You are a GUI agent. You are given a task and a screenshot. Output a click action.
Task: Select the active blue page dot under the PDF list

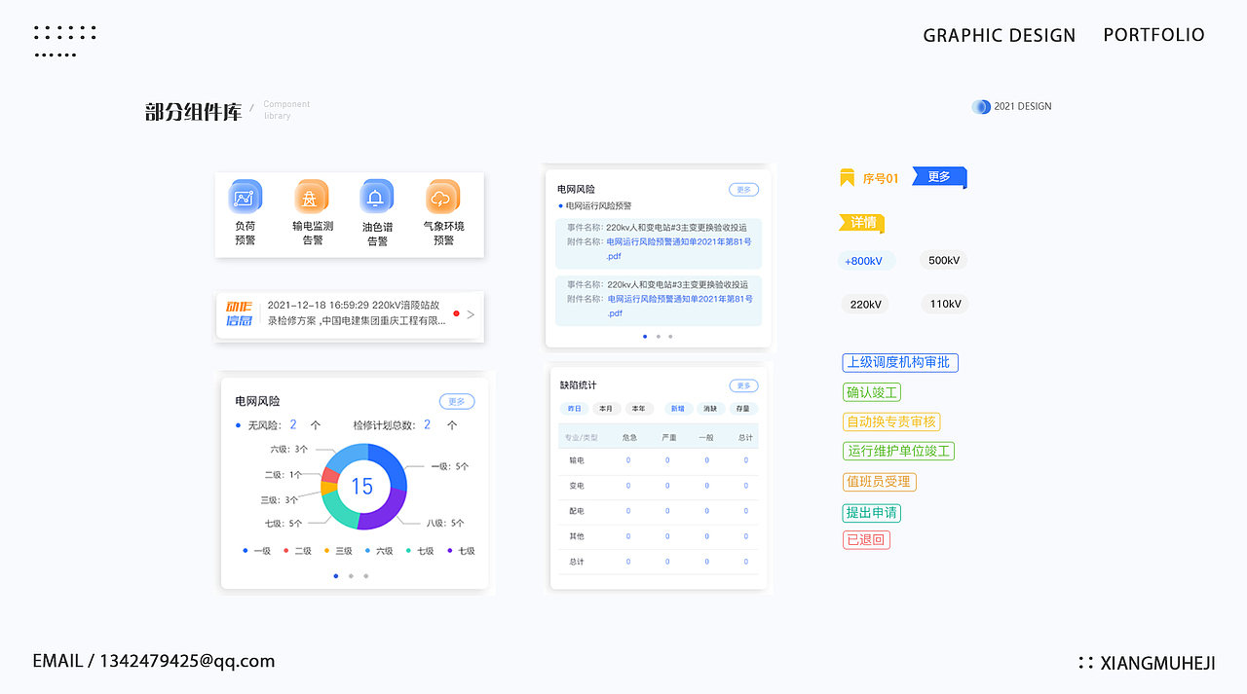click(x=645, y=337)
